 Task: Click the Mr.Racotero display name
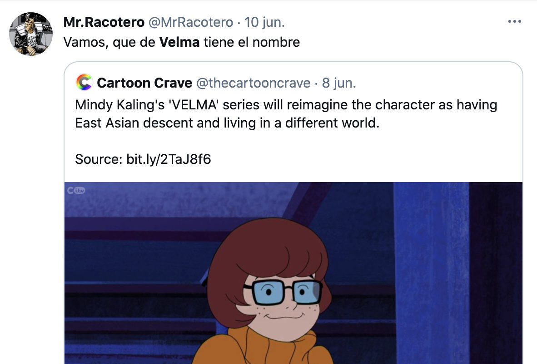(104, 22)
